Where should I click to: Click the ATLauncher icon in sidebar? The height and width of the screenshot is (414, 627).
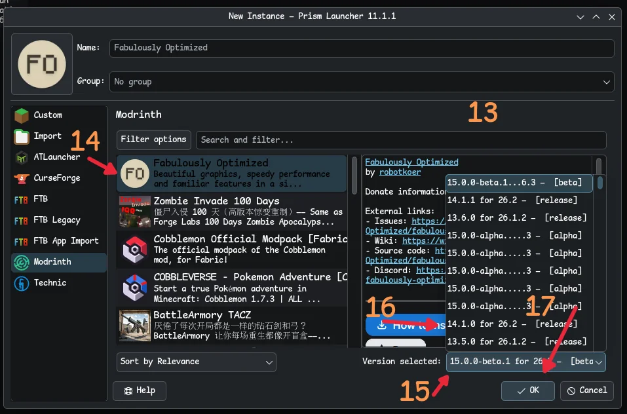pos(22,157)
